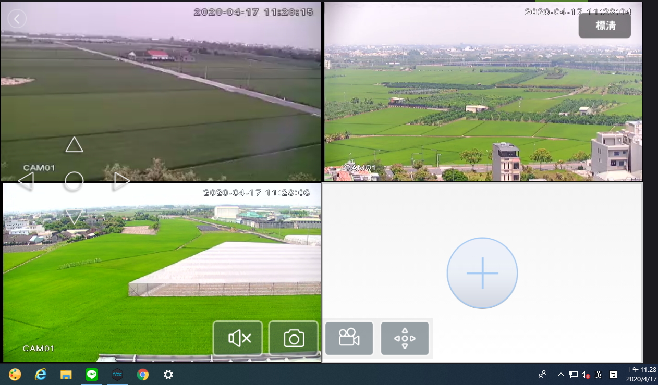
Task: Switch the 英 input language indicator
Action: point(599,375)
